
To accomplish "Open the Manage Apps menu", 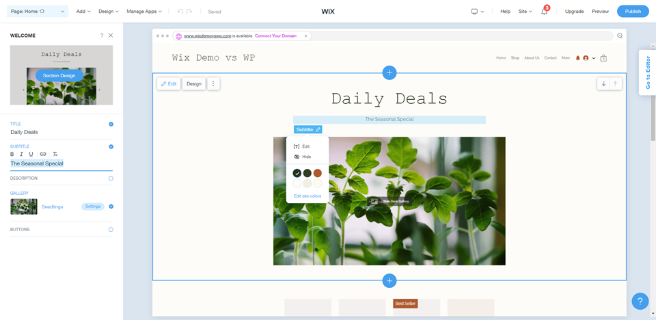I will point(144,12).
